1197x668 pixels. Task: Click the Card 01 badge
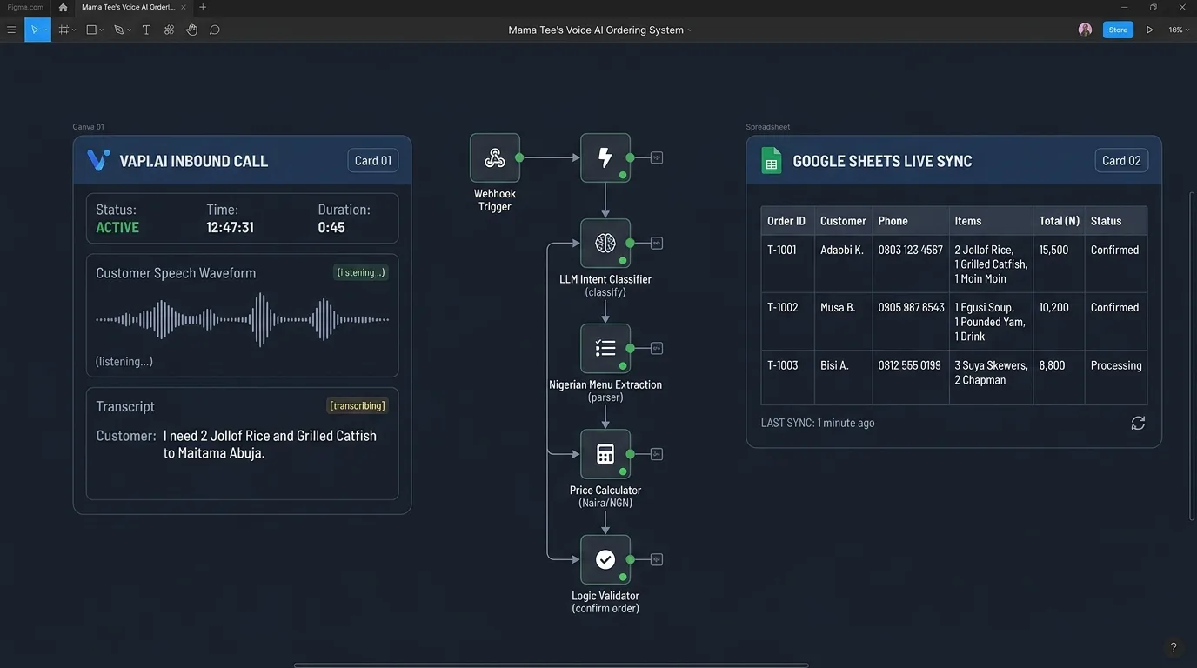click(x=373, y=160)
